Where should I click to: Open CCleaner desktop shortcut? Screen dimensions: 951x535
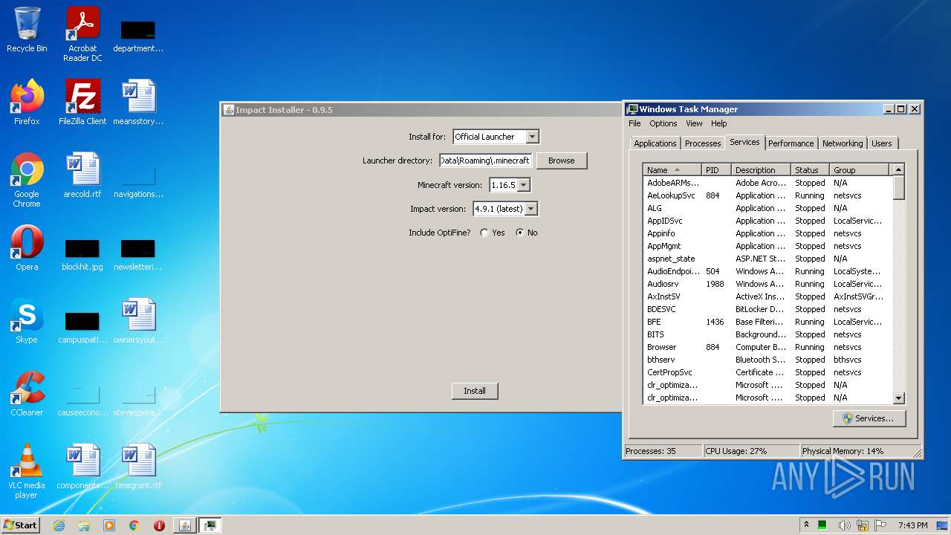[27, 394]
